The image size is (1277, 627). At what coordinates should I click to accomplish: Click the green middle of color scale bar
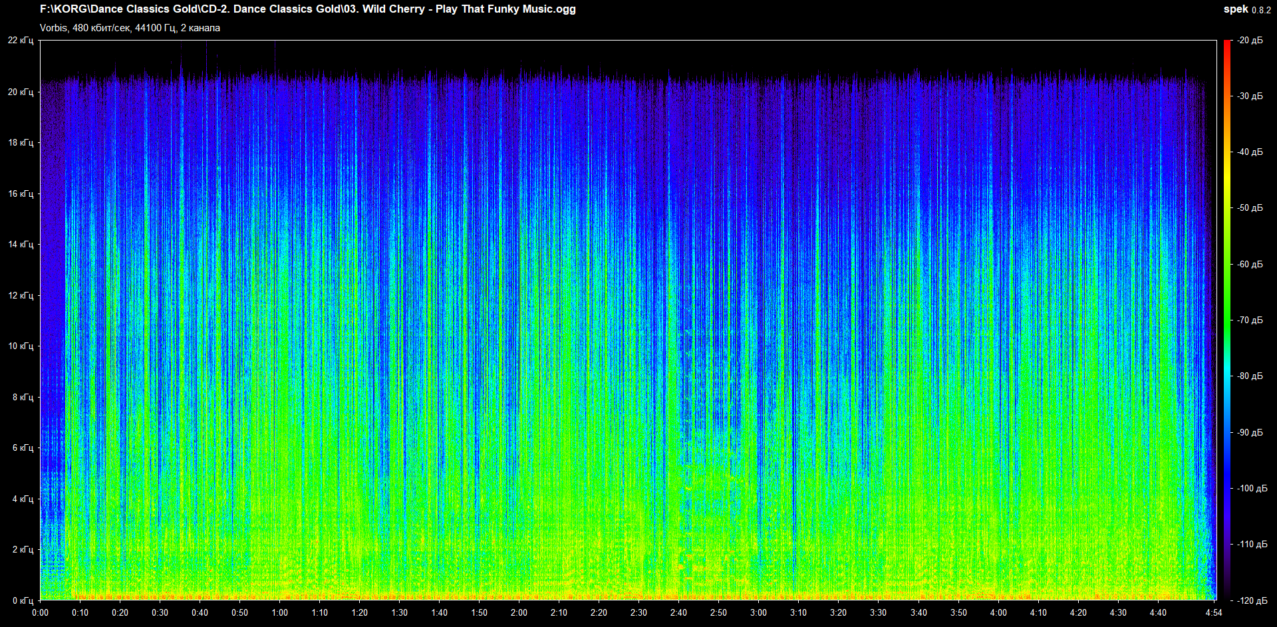(1227, 320)
